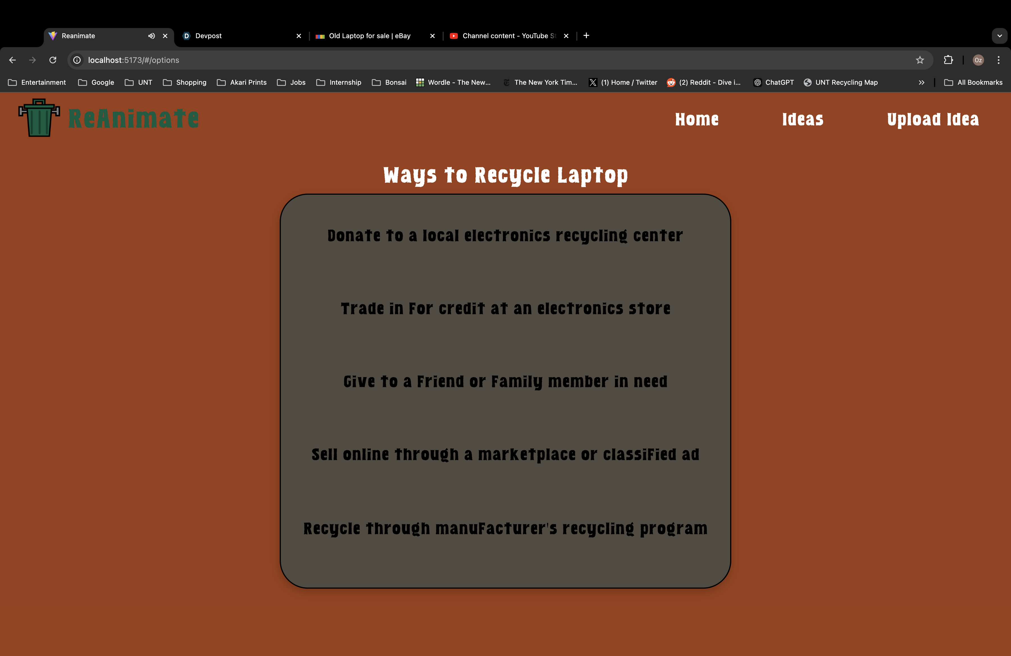Open the browser Extensions puzzle icon
This screenshot has height=656, width=1011.
(x=948, y=60)
